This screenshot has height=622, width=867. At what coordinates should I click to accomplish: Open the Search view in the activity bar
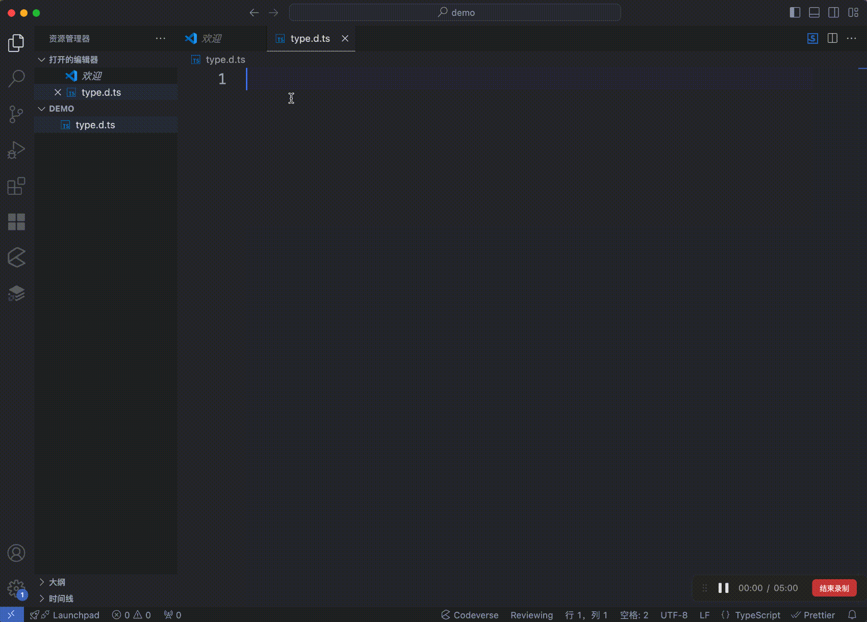(x=16, y=79)
